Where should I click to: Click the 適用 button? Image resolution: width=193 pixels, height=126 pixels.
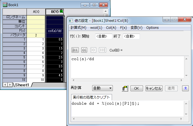[x=171, y=88]
